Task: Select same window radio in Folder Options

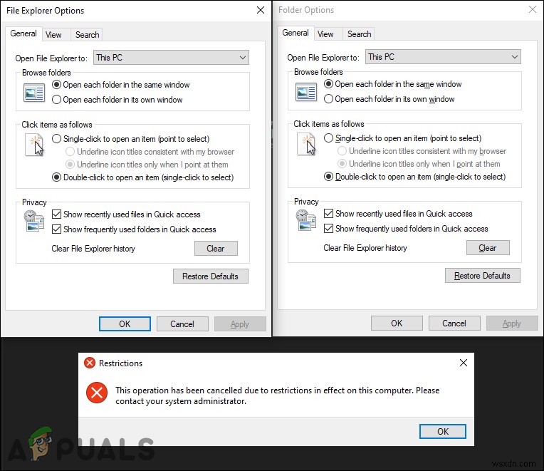Action: 328,84
